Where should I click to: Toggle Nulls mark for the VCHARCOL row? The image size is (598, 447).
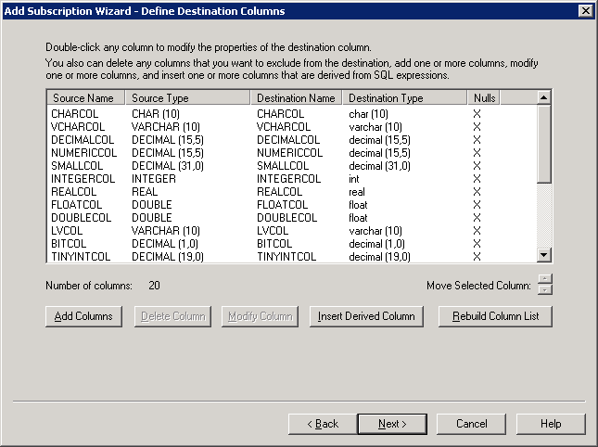point(477,126)
